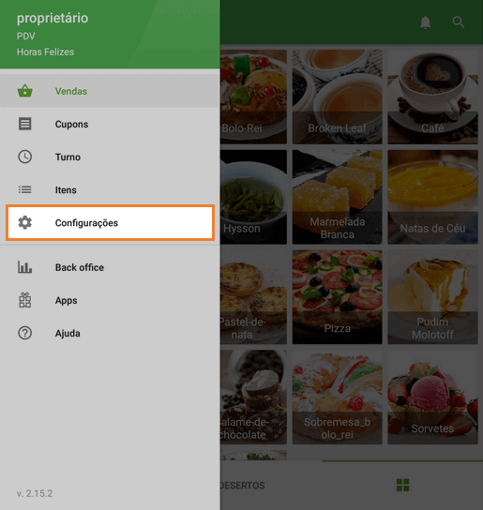Pick the Marmelada Branca tile

337,197
